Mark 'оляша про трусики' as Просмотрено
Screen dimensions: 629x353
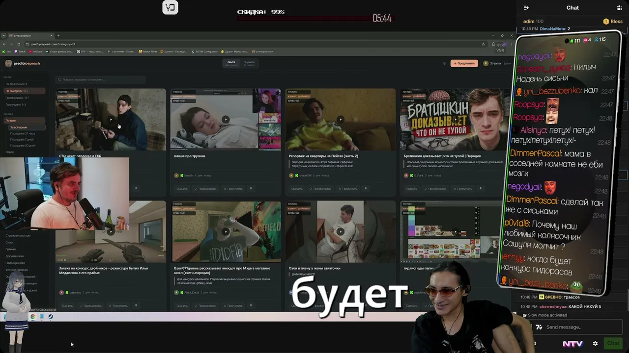coord(206,189)
